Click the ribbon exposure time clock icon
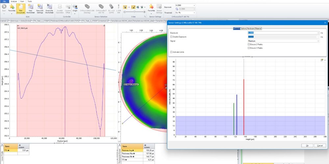 [x=177, y=9]
